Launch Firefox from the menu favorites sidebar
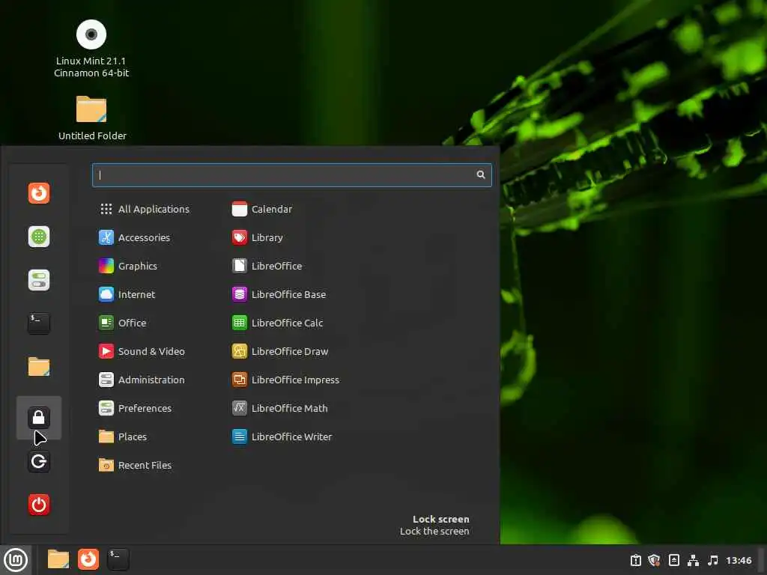 point(39,193)
